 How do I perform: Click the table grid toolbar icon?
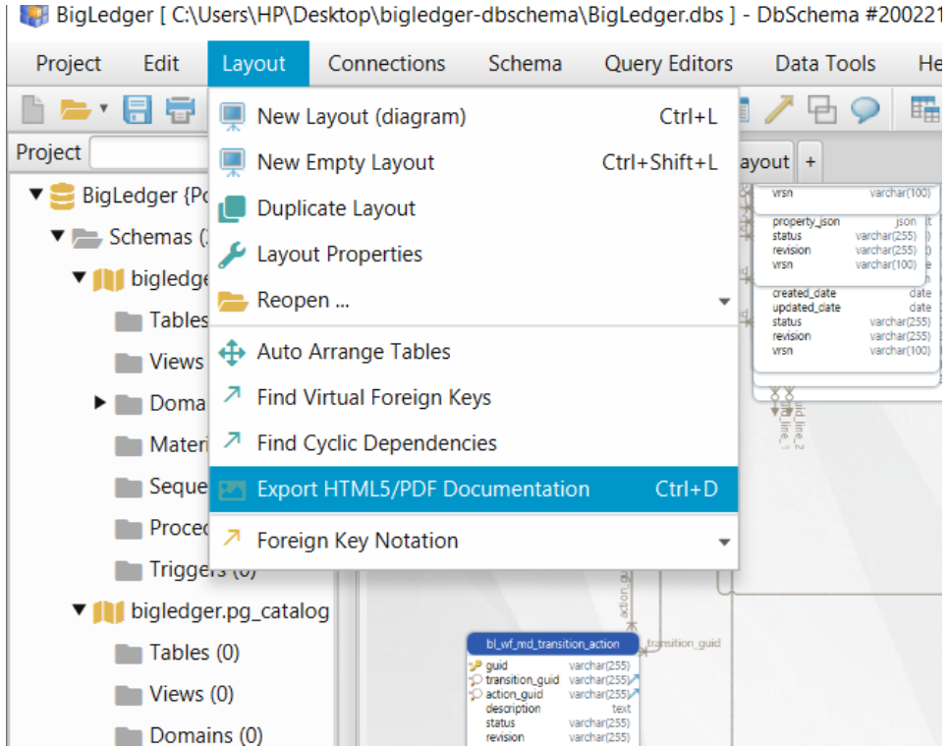click(x=924, y=110)
